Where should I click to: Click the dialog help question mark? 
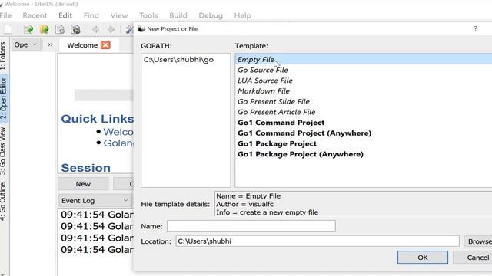(x=475, y=28)
